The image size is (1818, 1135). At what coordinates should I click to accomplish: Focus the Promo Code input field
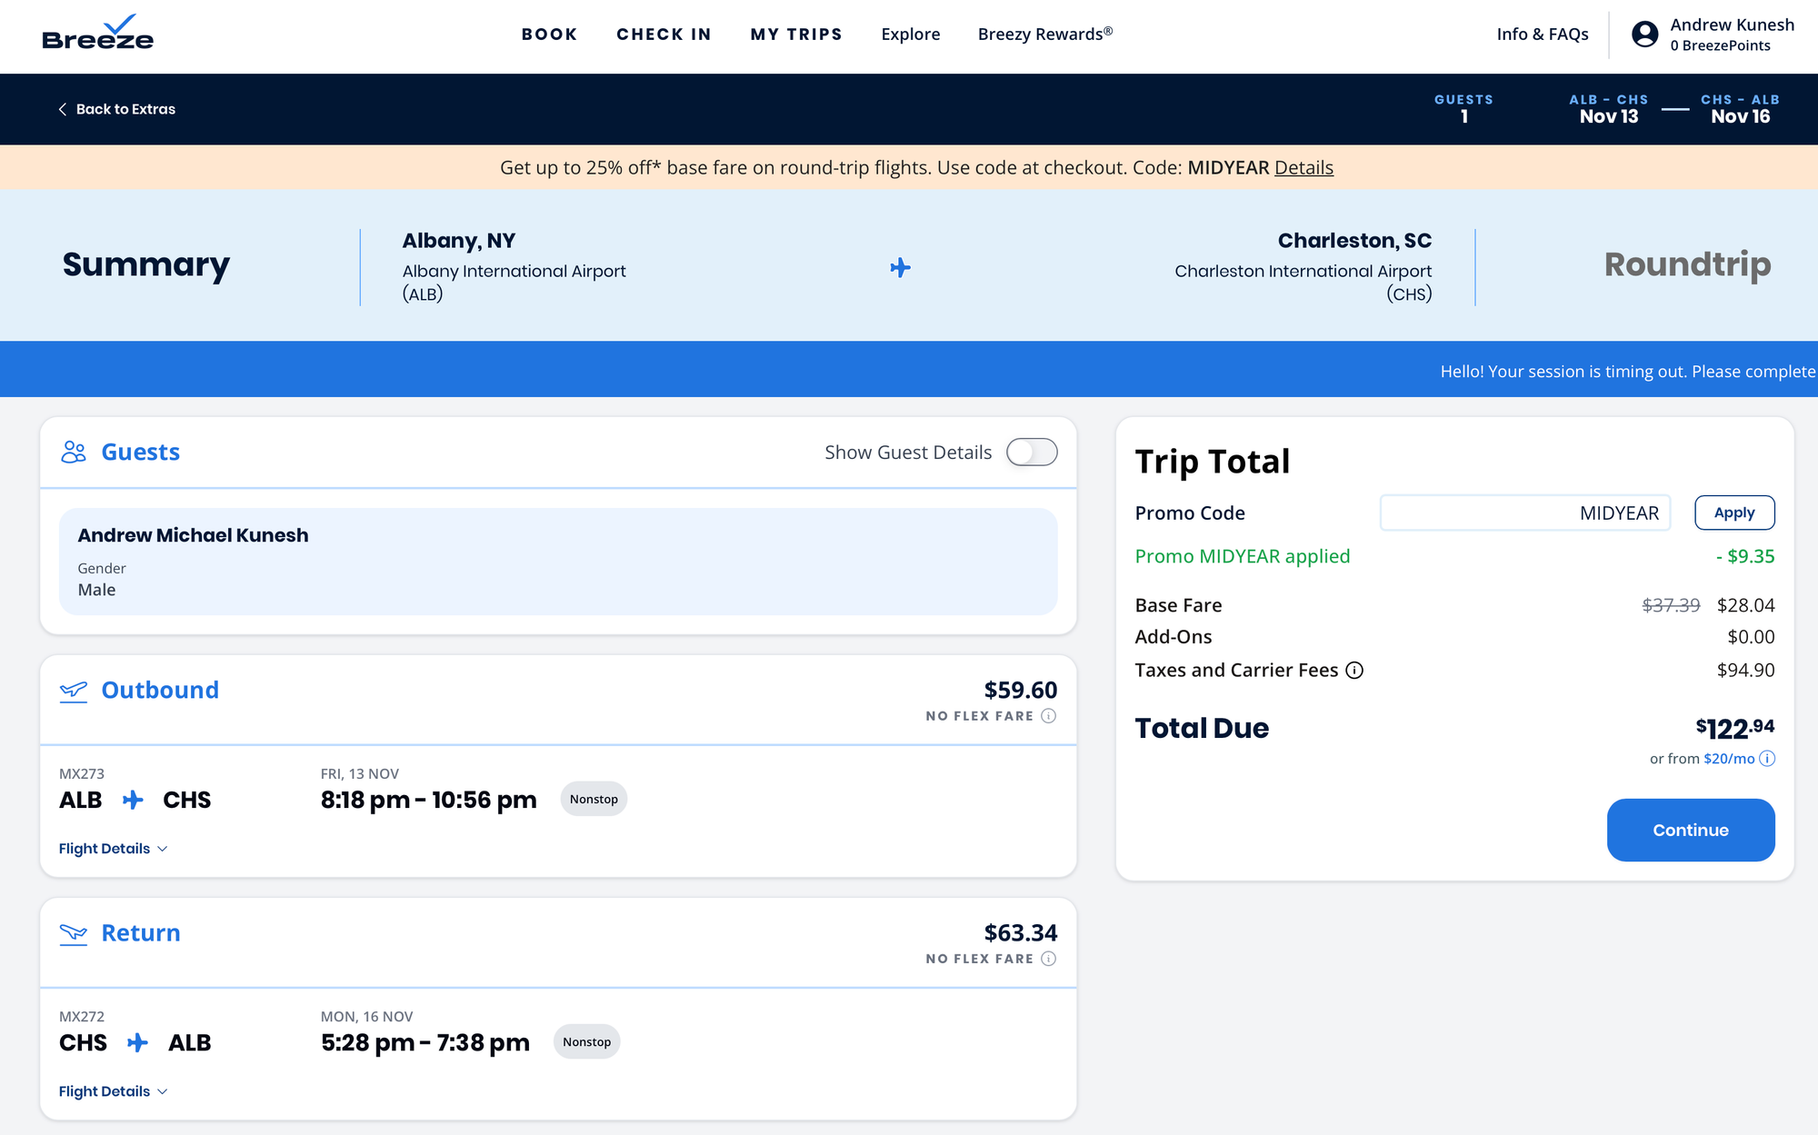[x=1525, y=513]
